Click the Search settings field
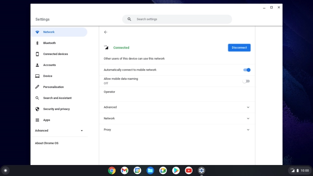This screenshot has width=313, height=176. click(177, 19)
